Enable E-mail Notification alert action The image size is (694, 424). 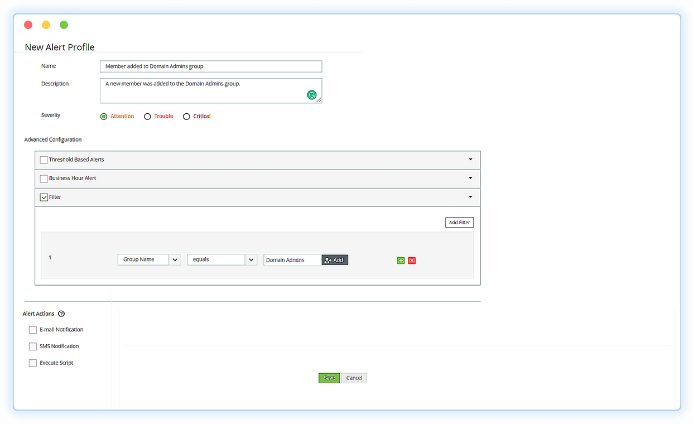33,330
